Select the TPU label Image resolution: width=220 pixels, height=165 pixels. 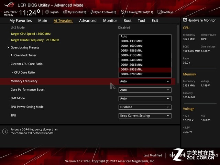point(13,115)
